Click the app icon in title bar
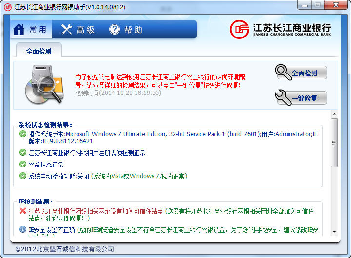Screen dimensions: 351x258 click(8, 7)
